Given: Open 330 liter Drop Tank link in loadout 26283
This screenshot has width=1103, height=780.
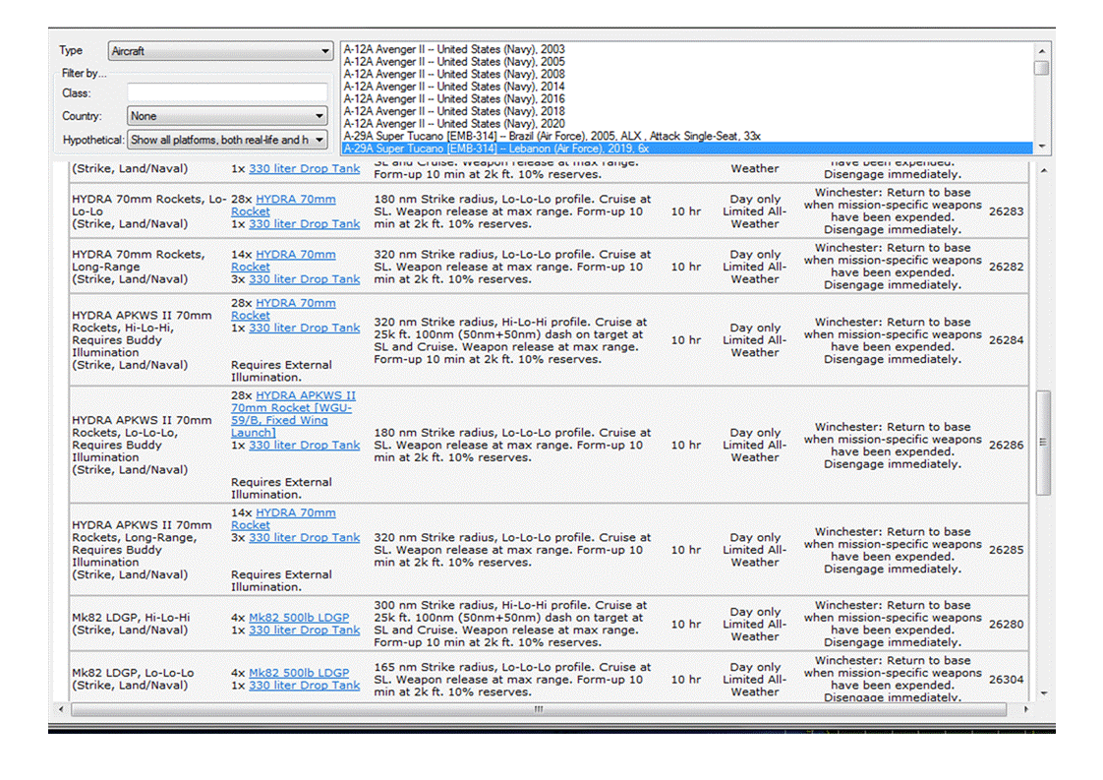Looking at the screenshot, I should pos(305,224).
